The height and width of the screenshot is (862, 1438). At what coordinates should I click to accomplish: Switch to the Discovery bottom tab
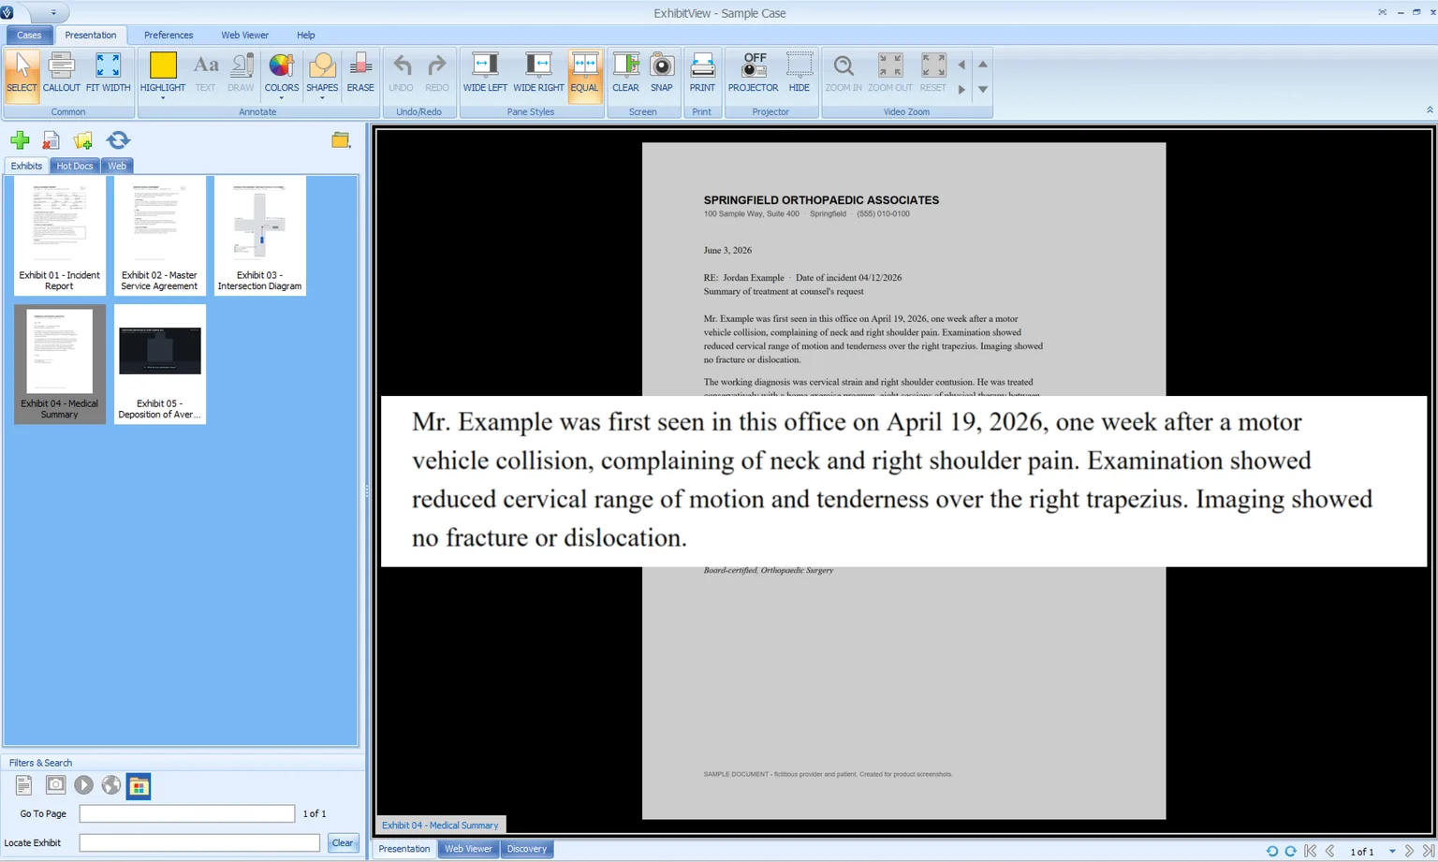tap(527, 849)
